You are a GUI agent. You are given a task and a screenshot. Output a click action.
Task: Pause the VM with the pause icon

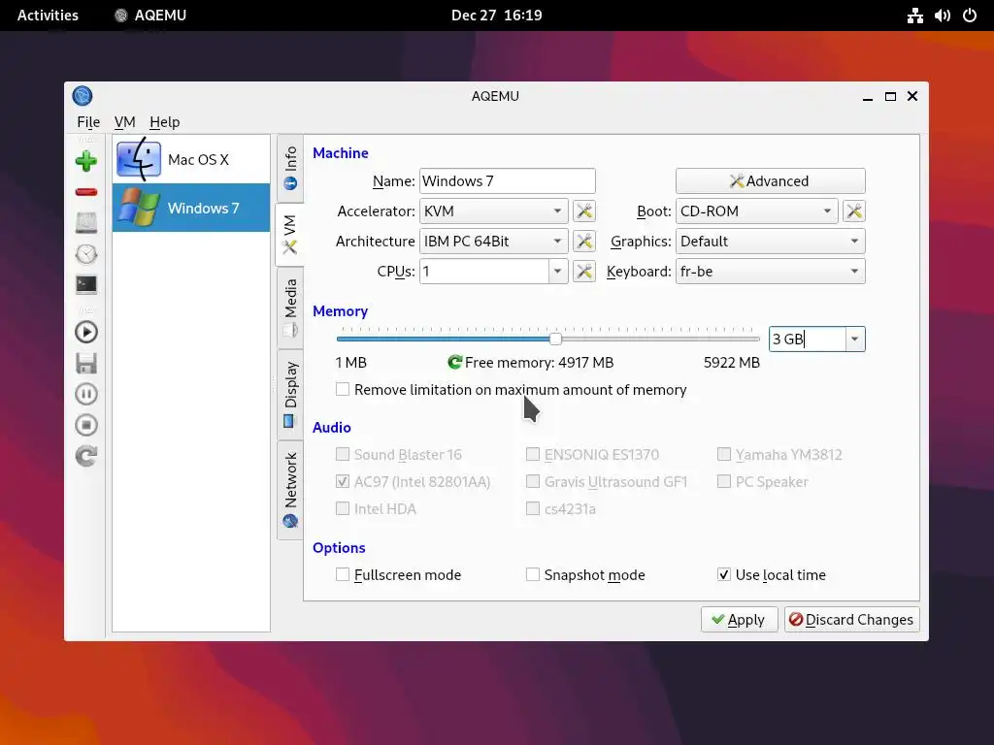pos(86,394)
